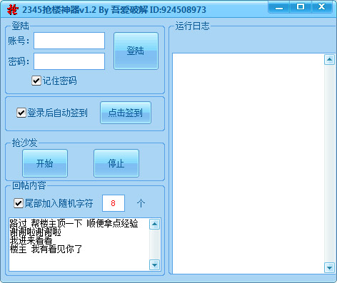Click inside the 运行日志 log text area
The width and height of the screenshot is (337, 283).
pos(248,163)
